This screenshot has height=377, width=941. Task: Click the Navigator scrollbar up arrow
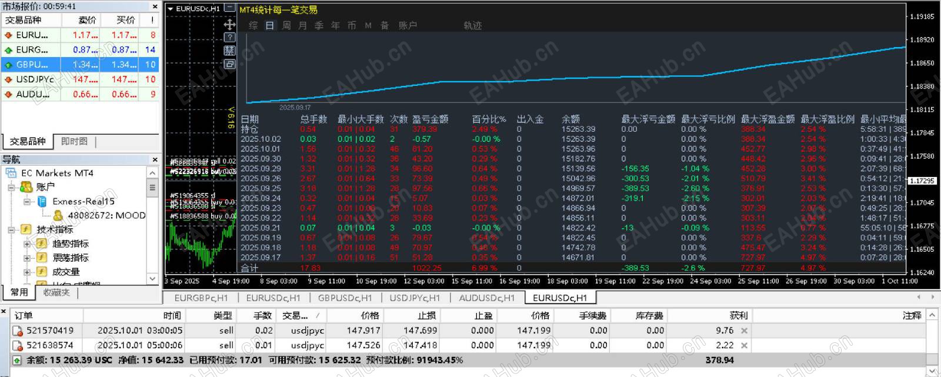(x=152, y=173)
